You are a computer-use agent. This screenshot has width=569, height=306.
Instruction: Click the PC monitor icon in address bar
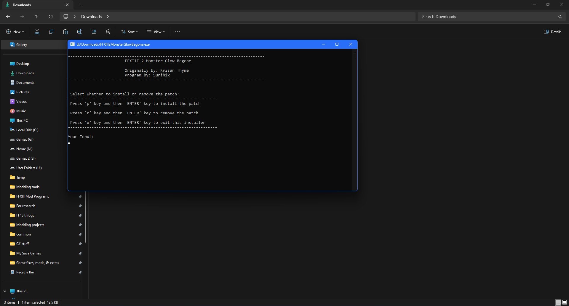click(x=66, y=17)
